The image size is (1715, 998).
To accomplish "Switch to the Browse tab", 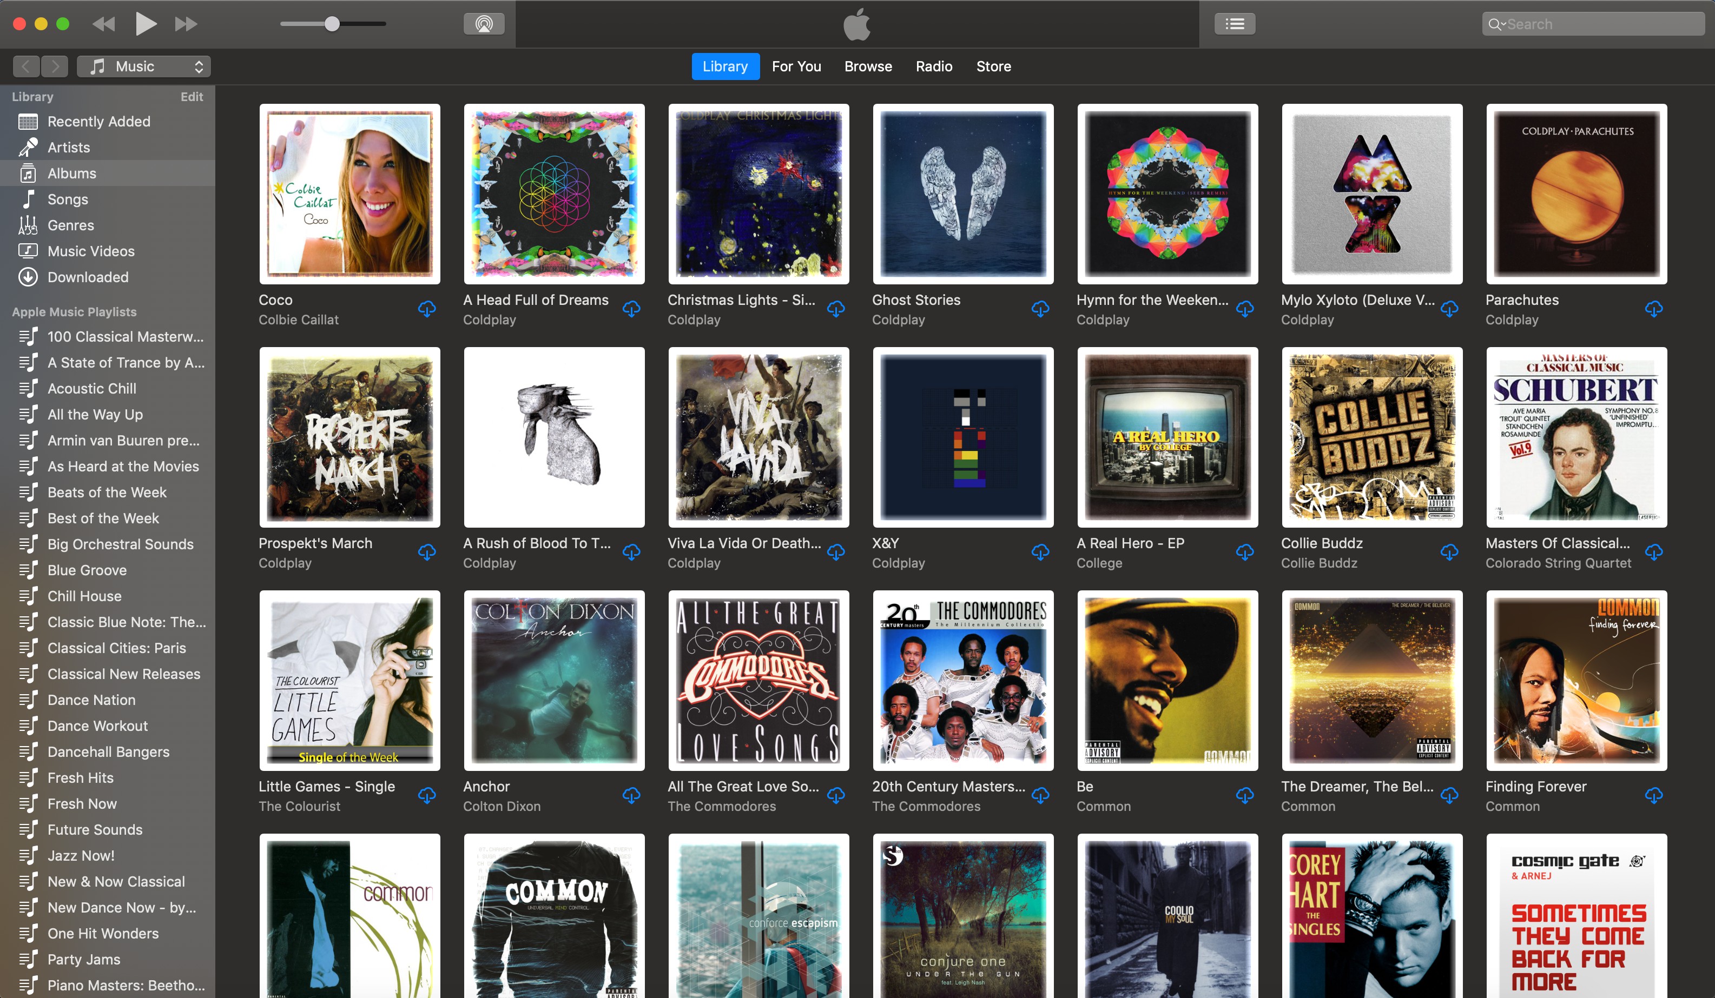I will point(868,66).
